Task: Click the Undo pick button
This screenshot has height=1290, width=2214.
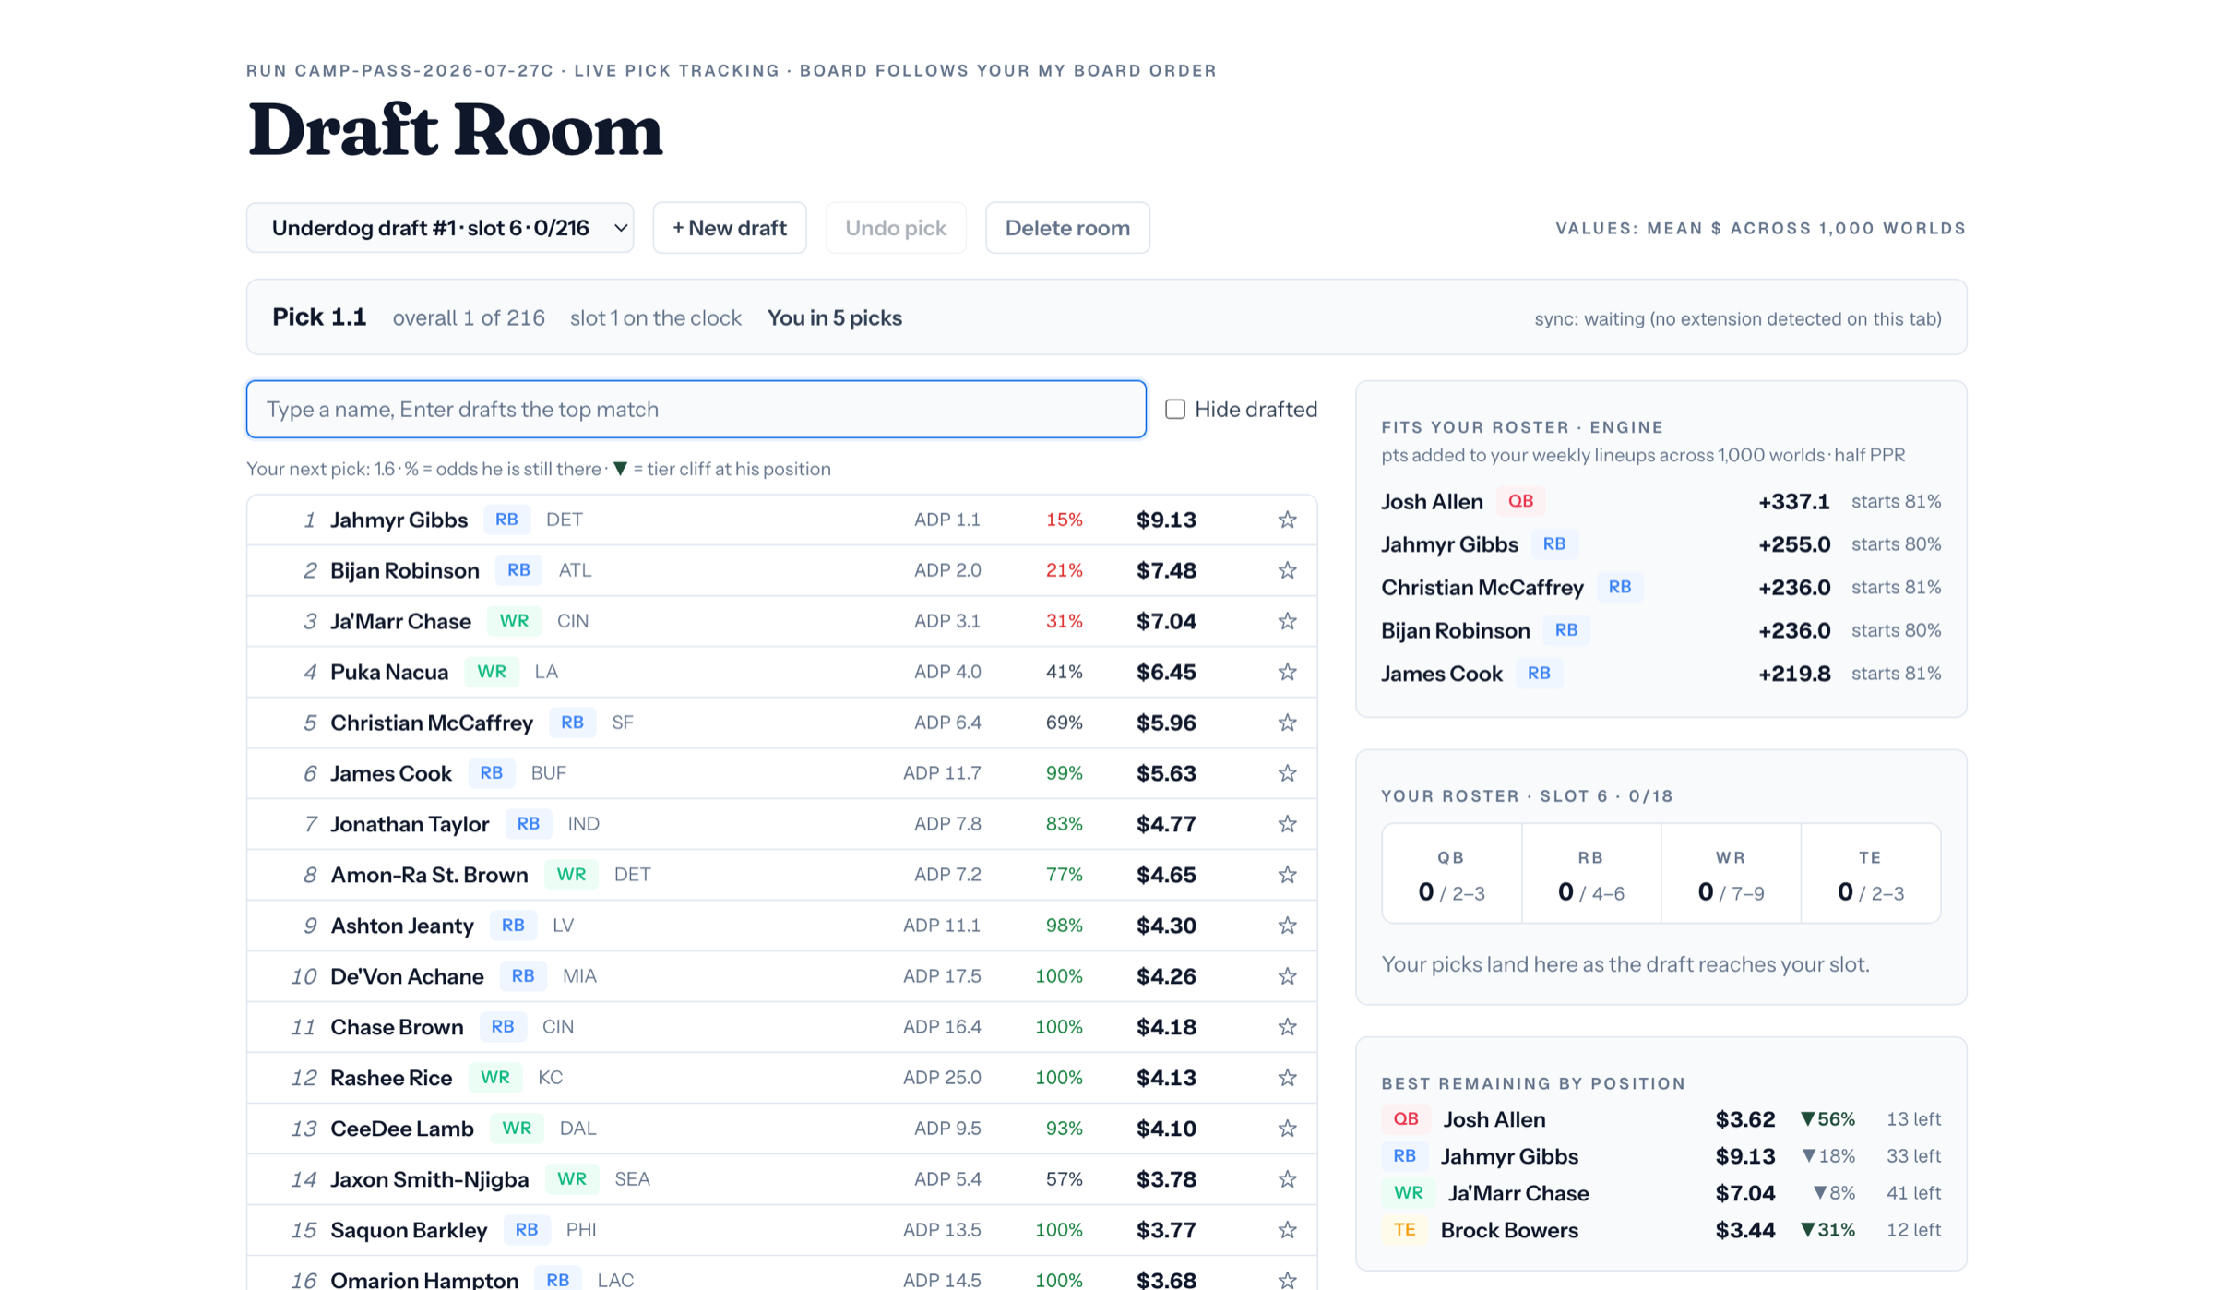Action: (x=896, y=228)
